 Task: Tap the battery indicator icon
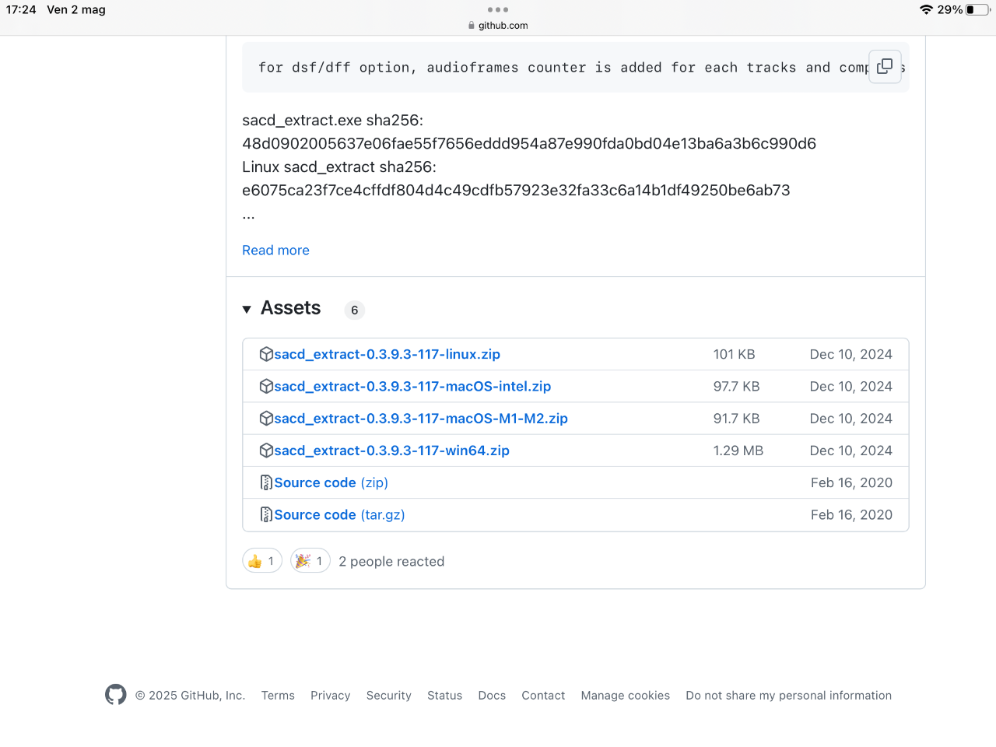(x=977, y=9)
